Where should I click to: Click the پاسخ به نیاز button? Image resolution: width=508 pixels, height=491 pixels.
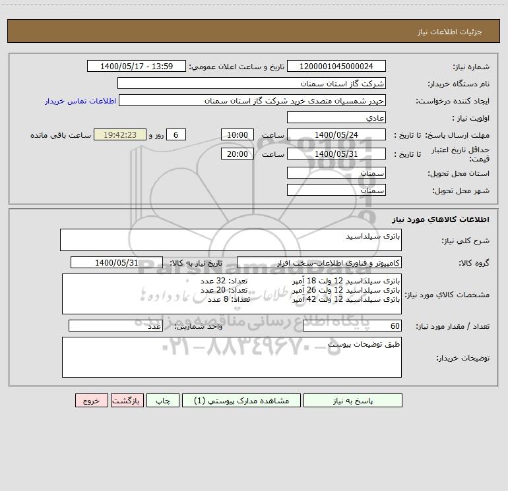(352, 400)
